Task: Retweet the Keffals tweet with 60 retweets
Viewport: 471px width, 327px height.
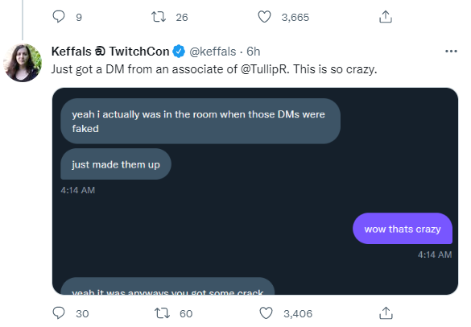Action: pos(162,313)
